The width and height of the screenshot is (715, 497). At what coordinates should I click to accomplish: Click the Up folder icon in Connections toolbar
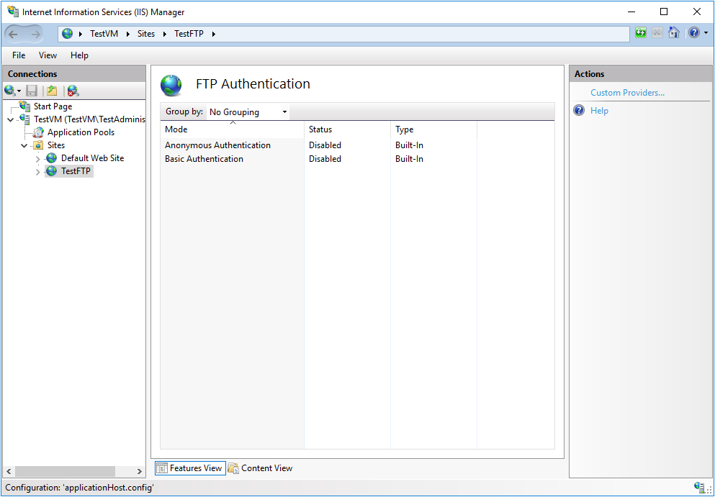(x=52, y=91)
